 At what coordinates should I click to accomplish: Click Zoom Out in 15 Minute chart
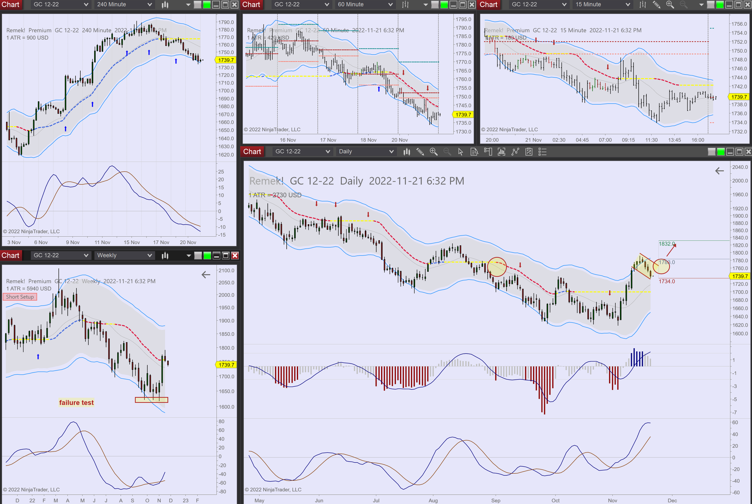coord(683,5)
